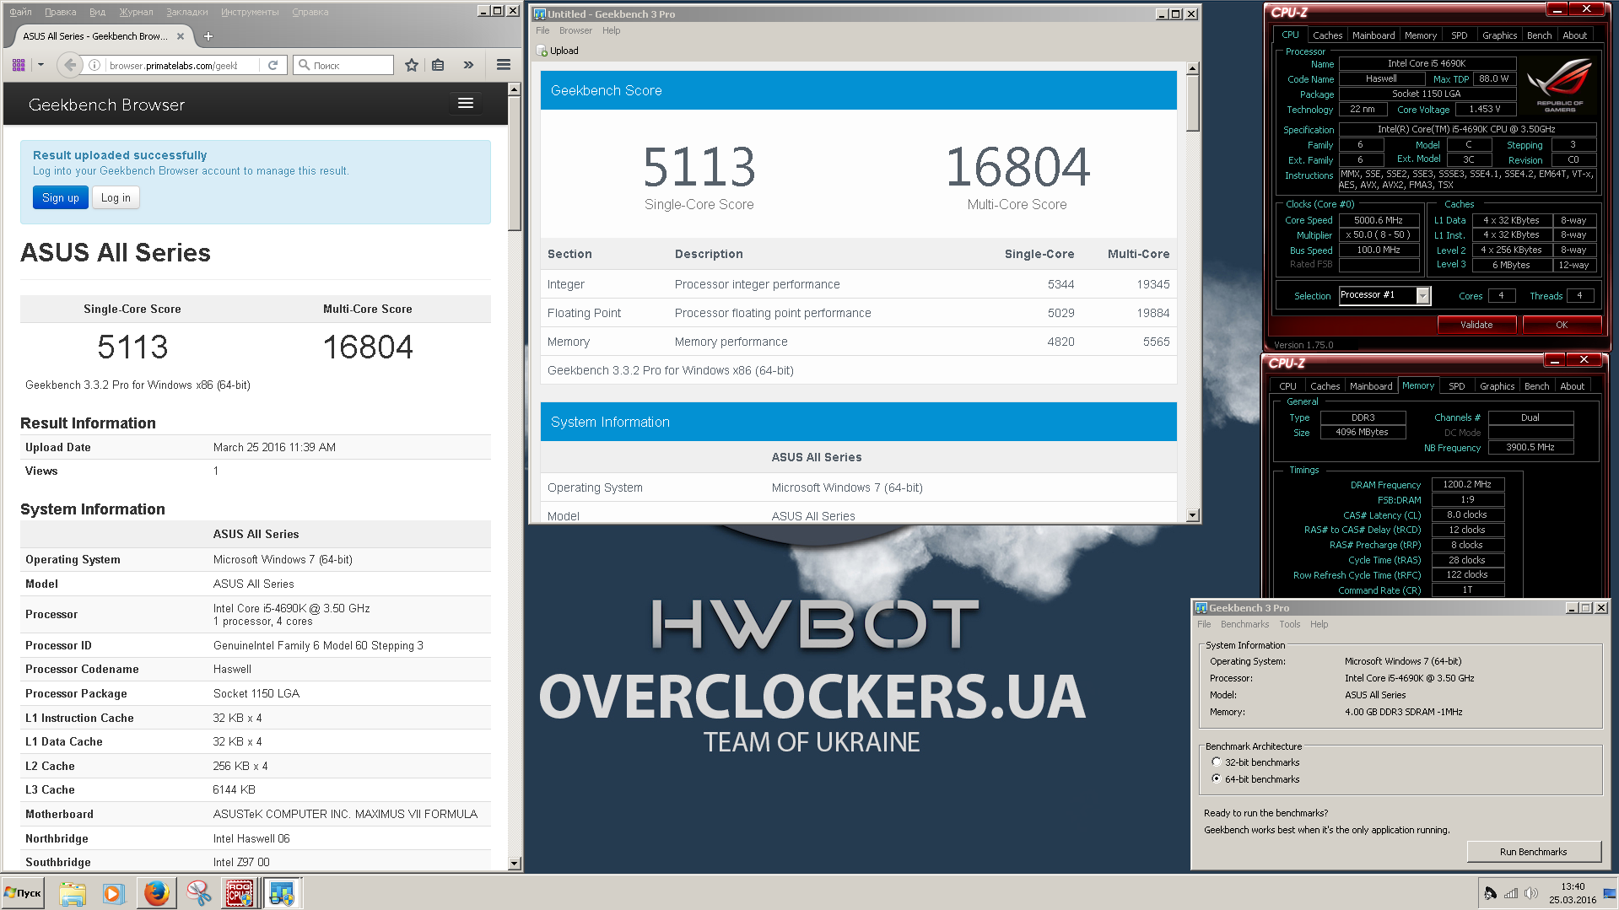
Task: Reload the Geekbench Browser page
Action: (x=273, y=65)
